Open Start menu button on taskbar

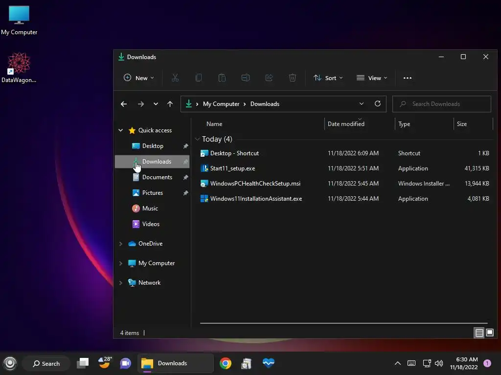tap(10, 363)
